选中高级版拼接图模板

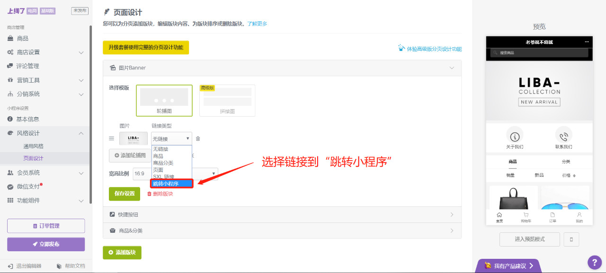point(227,100)
